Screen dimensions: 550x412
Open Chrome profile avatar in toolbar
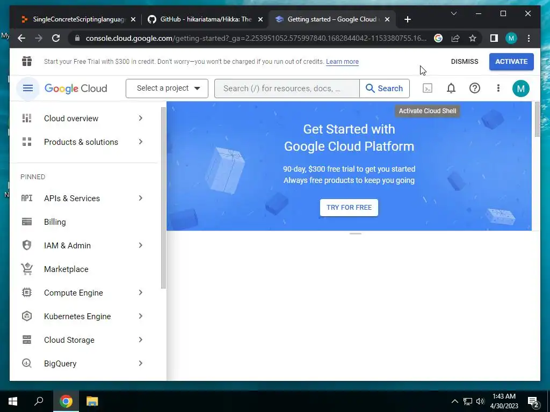pos(511,38)
